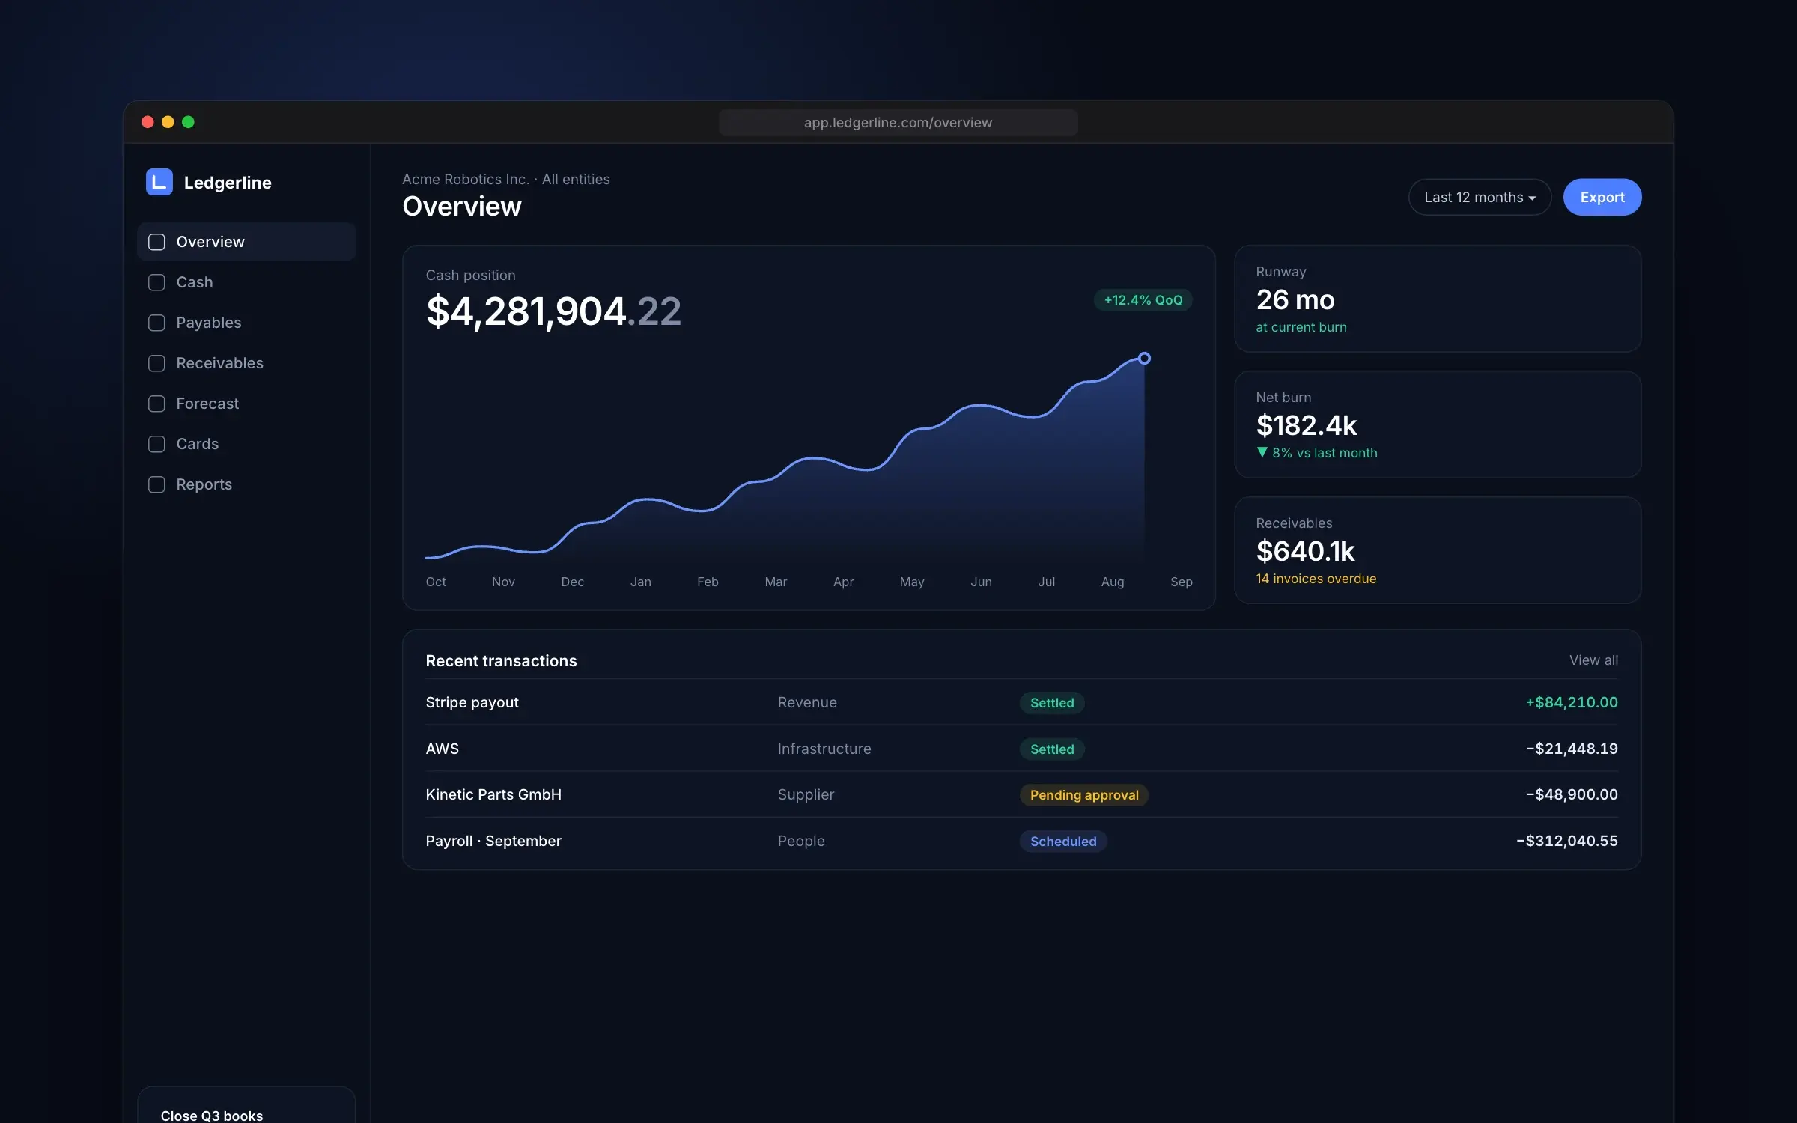The height and width of the screenshot is (1123, 1797).
Task: Click the '8% vs last month' text
Action: [1325, 453]
